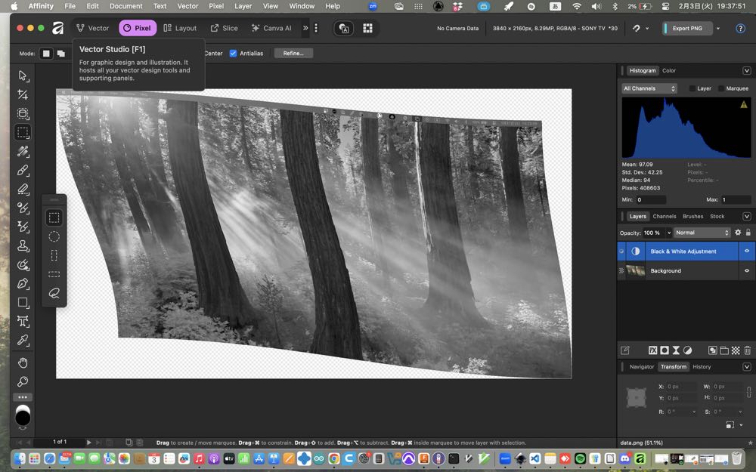Select the Elliptical Marquee tool in the flyout
This screenshot has width=756, height=472.
click(54, 236)
